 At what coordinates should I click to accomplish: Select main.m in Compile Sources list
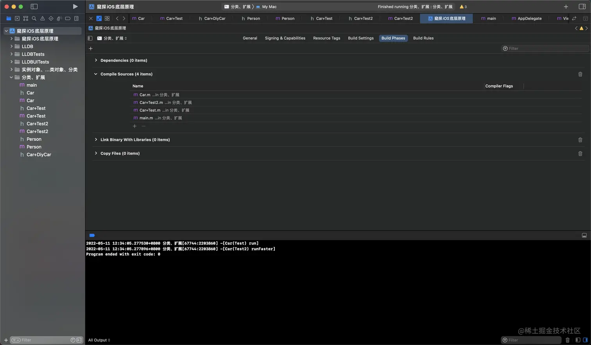(x=158, y=118)
